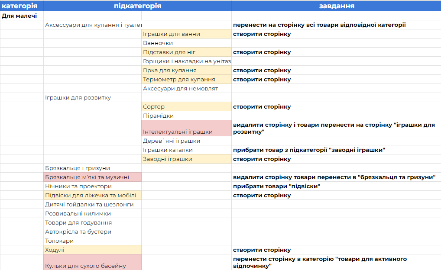Click the "Підставки для ніг" cell
The image size is (441, 270).
click(x=186, y=52)
